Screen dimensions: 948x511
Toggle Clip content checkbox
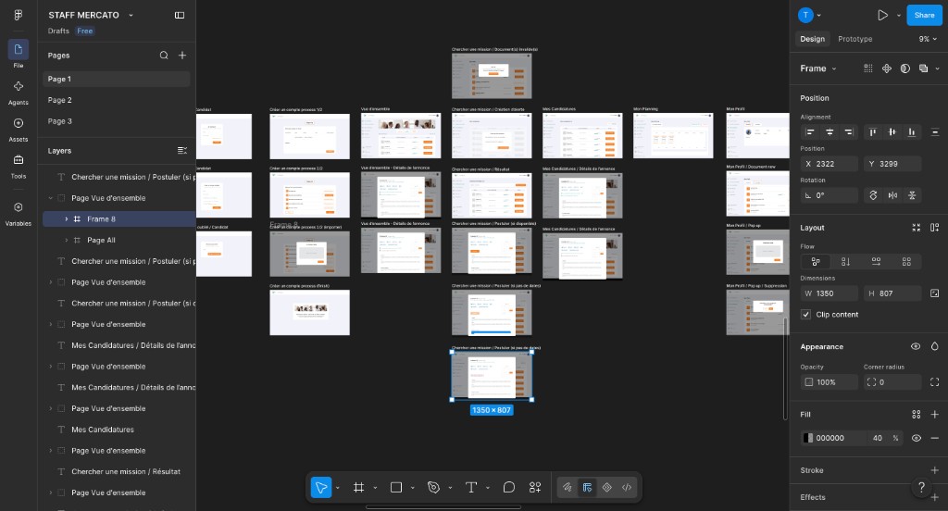pos(806,315)
